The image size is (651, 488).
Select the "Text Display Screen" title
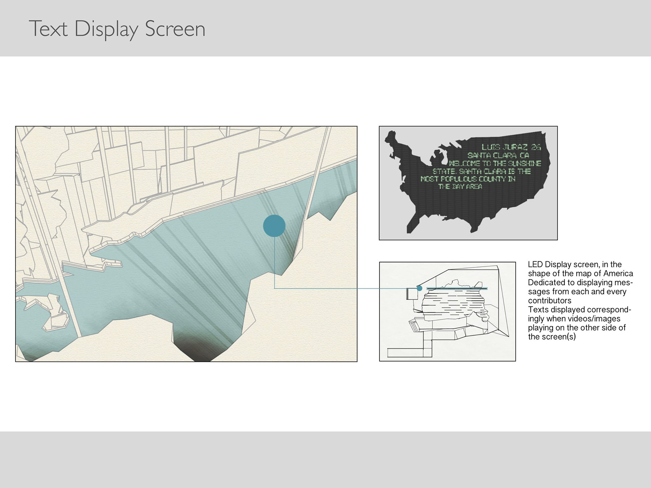[117, 29]
